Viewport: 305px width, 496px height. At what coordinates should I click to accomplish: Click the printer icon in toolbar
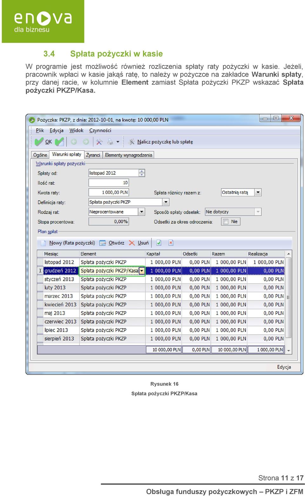click(x=110, y=142)
